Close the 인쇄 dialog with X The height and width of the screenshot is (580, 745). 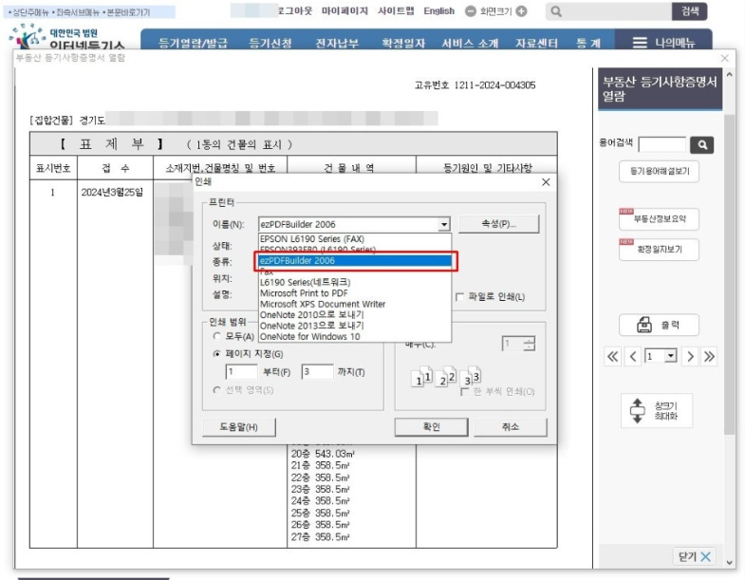tap(546, 182)
